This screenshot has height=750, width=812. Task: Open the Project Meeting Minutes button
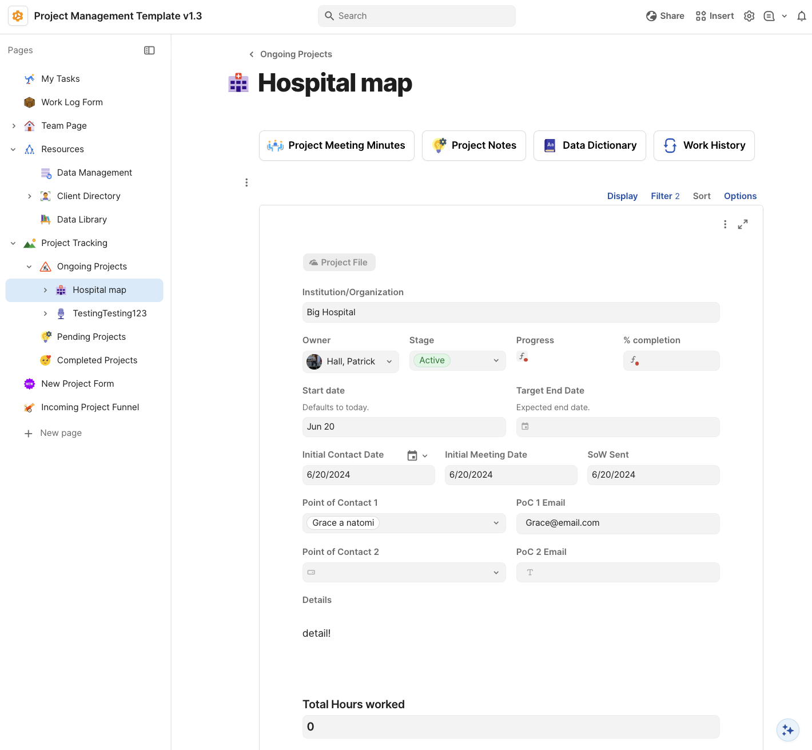(336, 145)
